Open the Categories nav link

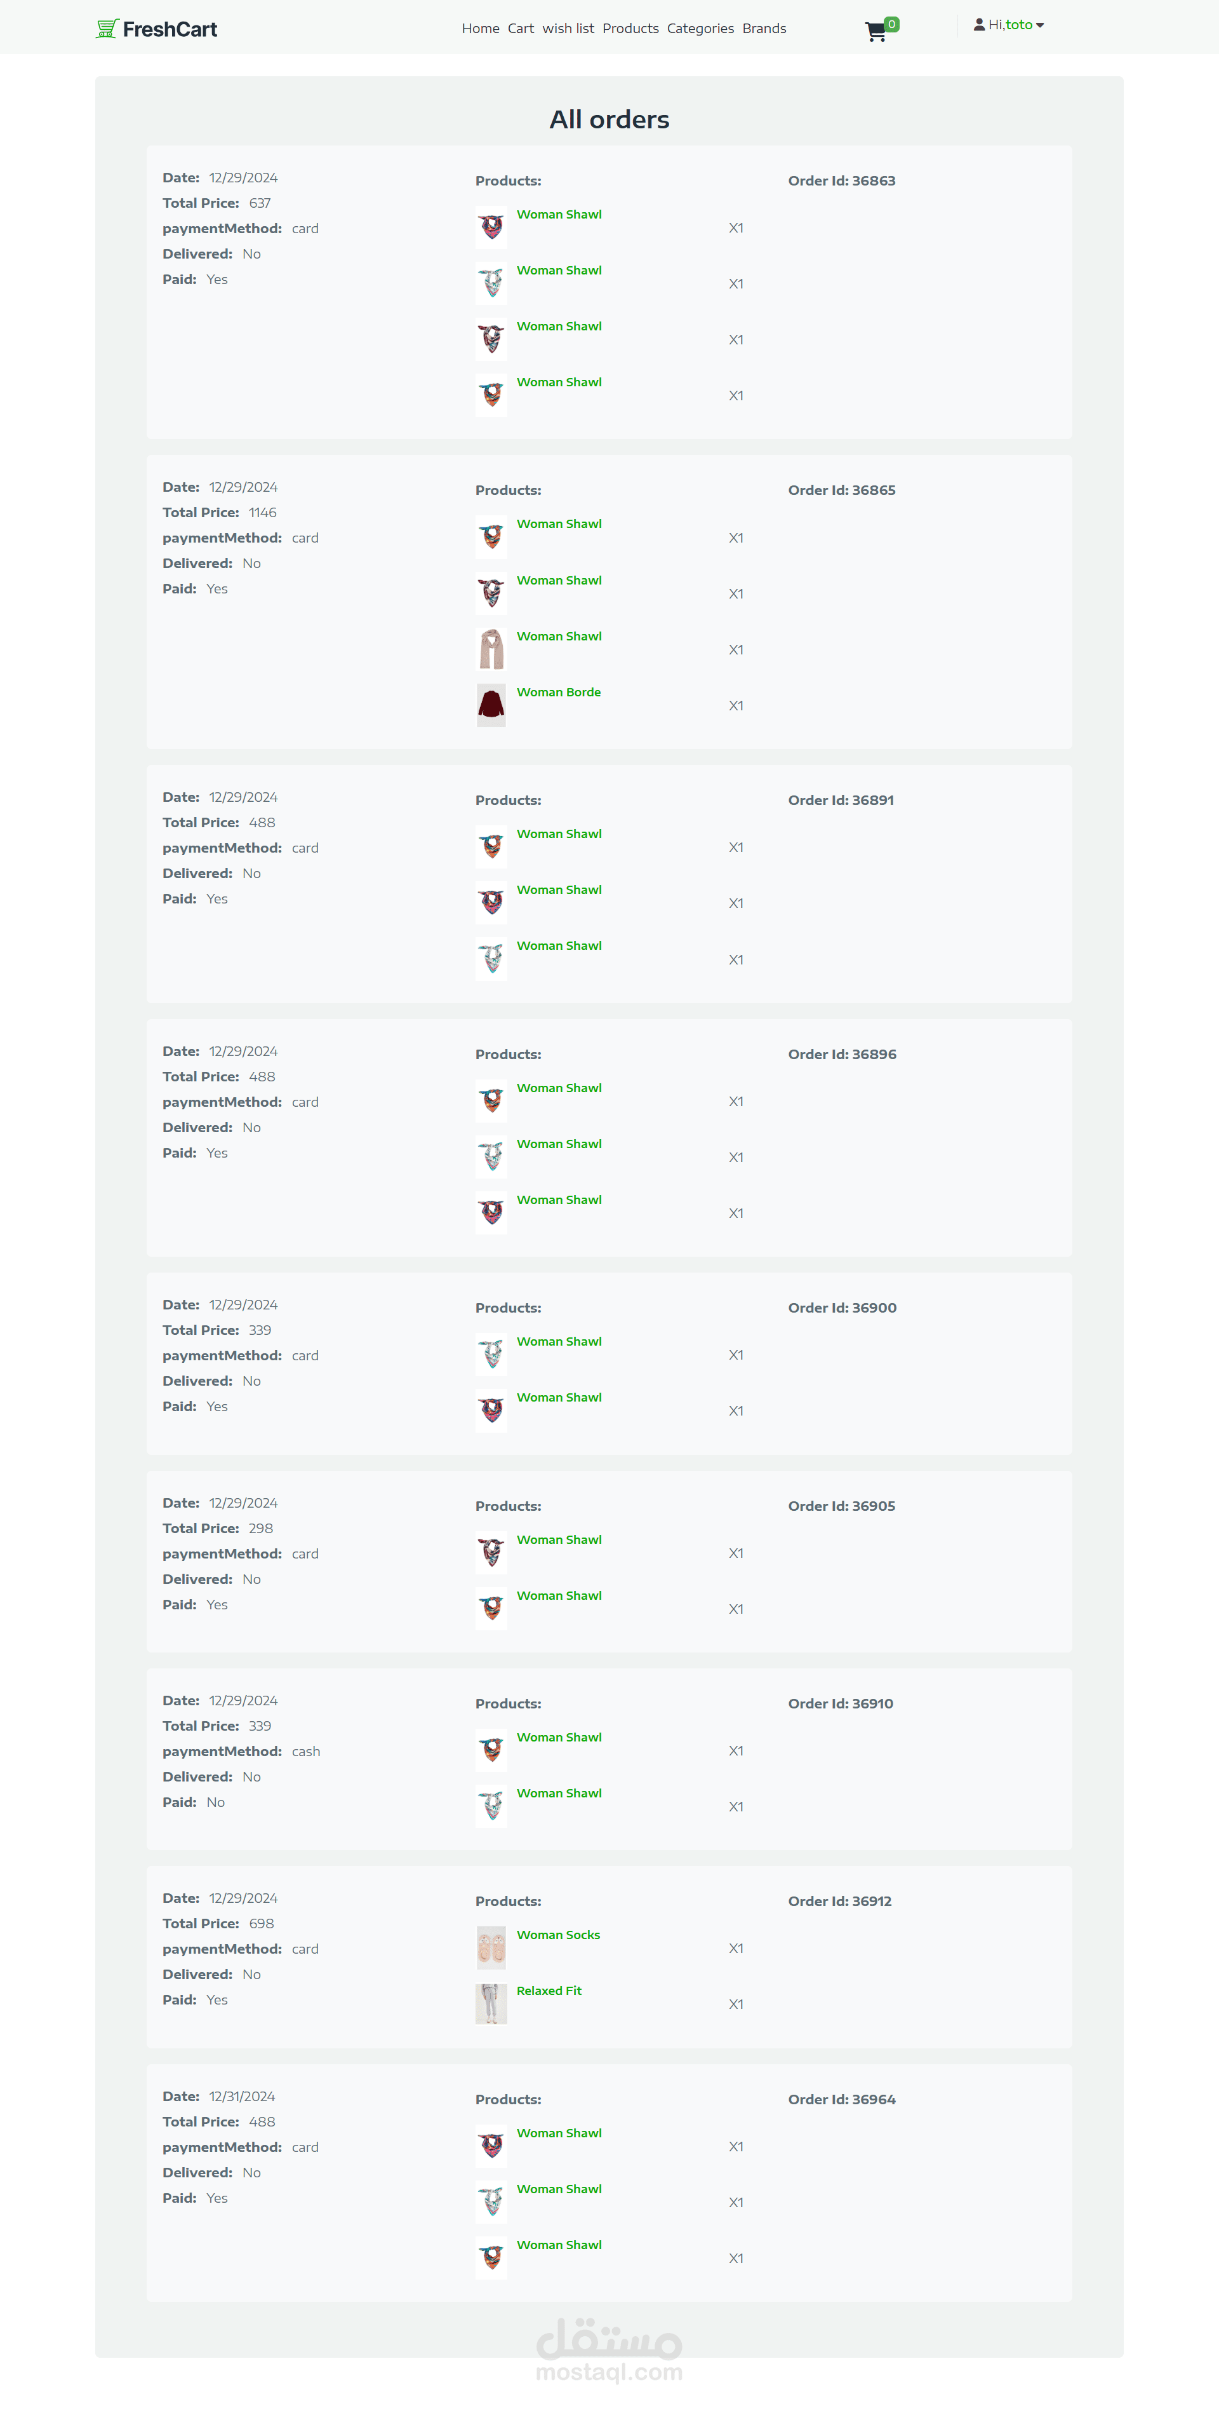pos(700,29)
